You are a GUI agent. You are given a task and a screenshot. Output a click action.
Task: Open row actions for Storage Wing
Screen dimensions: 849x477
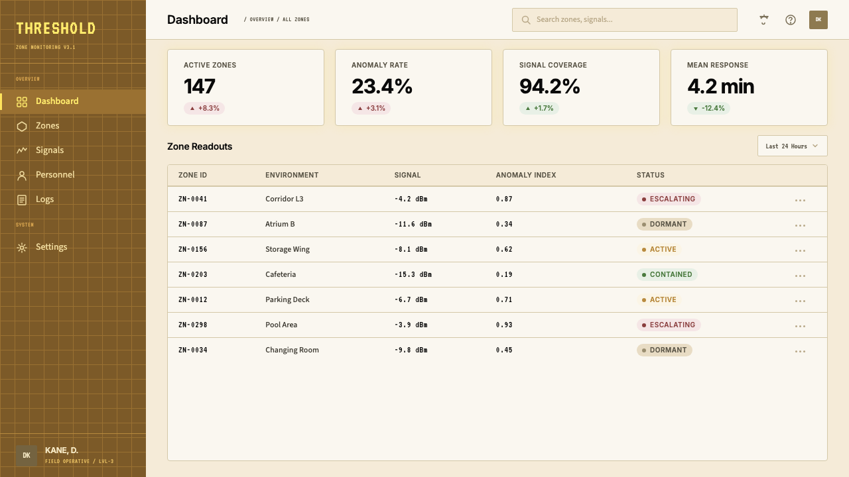800,250
